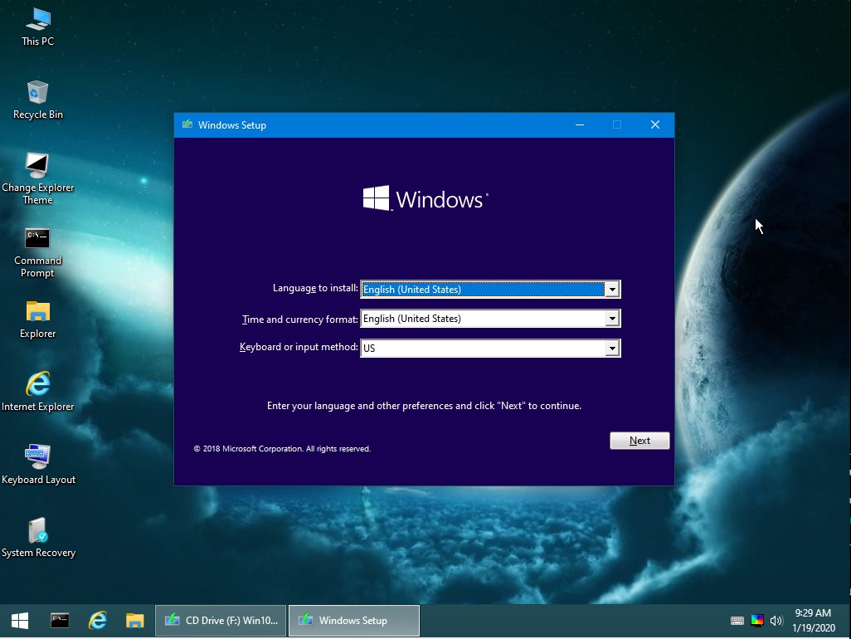
Task: Click the colorful display tray icon
Action: point(757,621)
